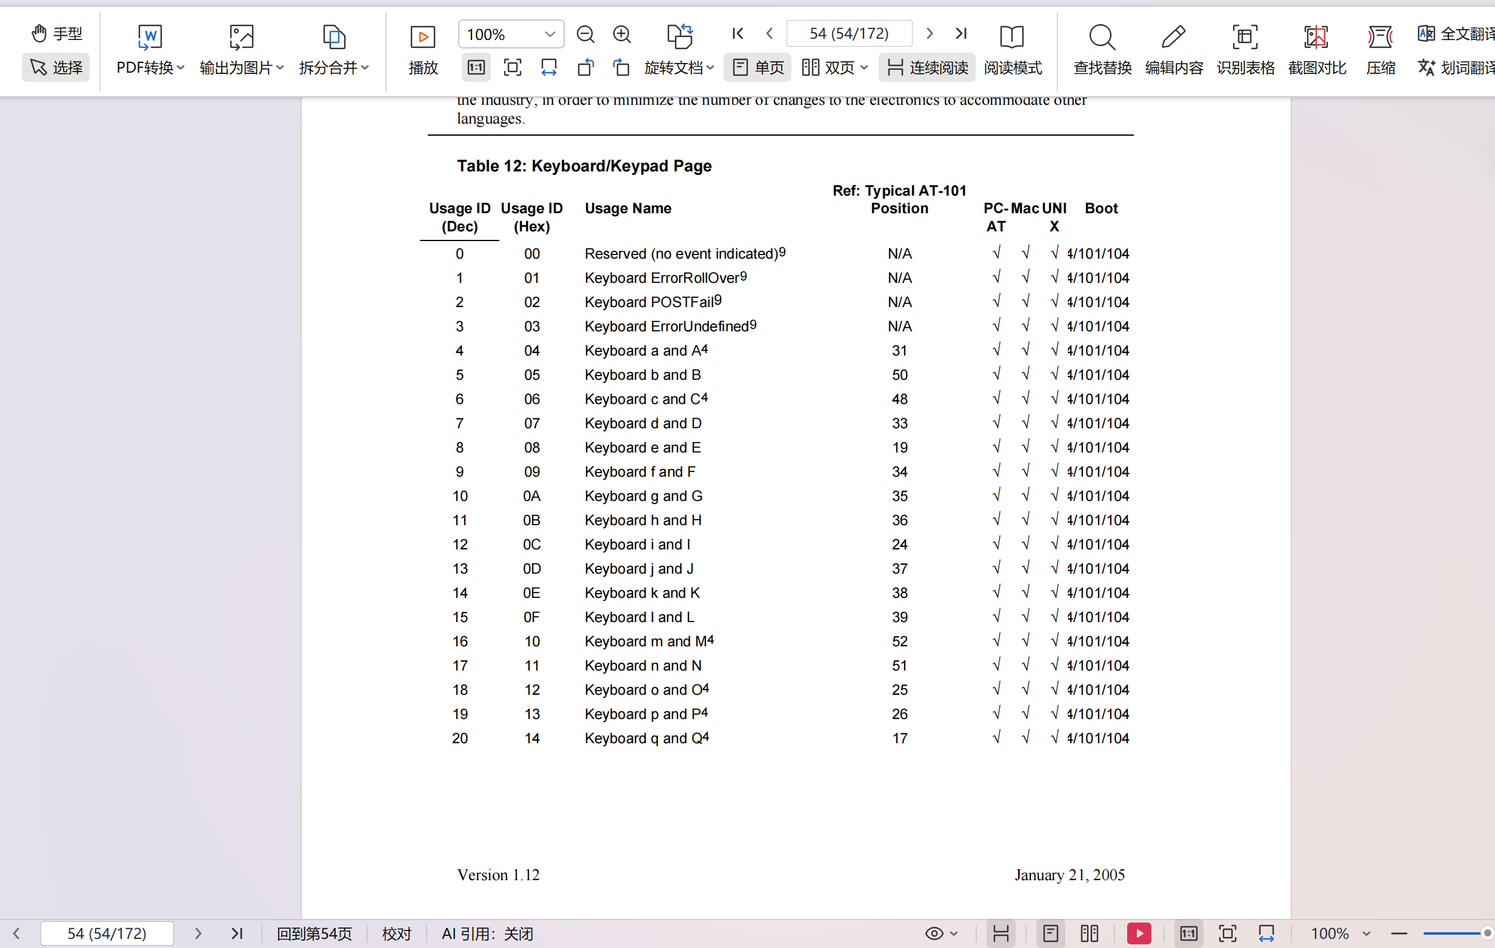This screenshot has height=948, width=1495.
Task: Click fit page icon in status bar
Action: [1227, 933]
